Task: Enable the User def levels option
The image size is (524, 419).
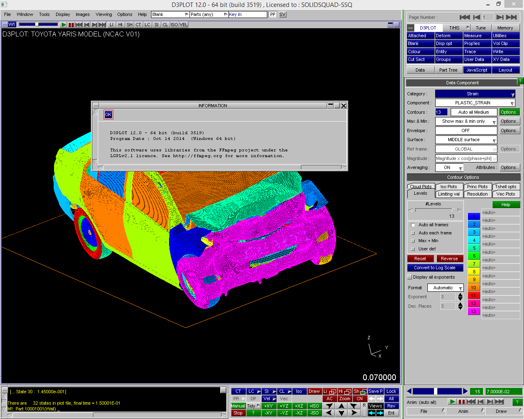Action: (413, 249)
